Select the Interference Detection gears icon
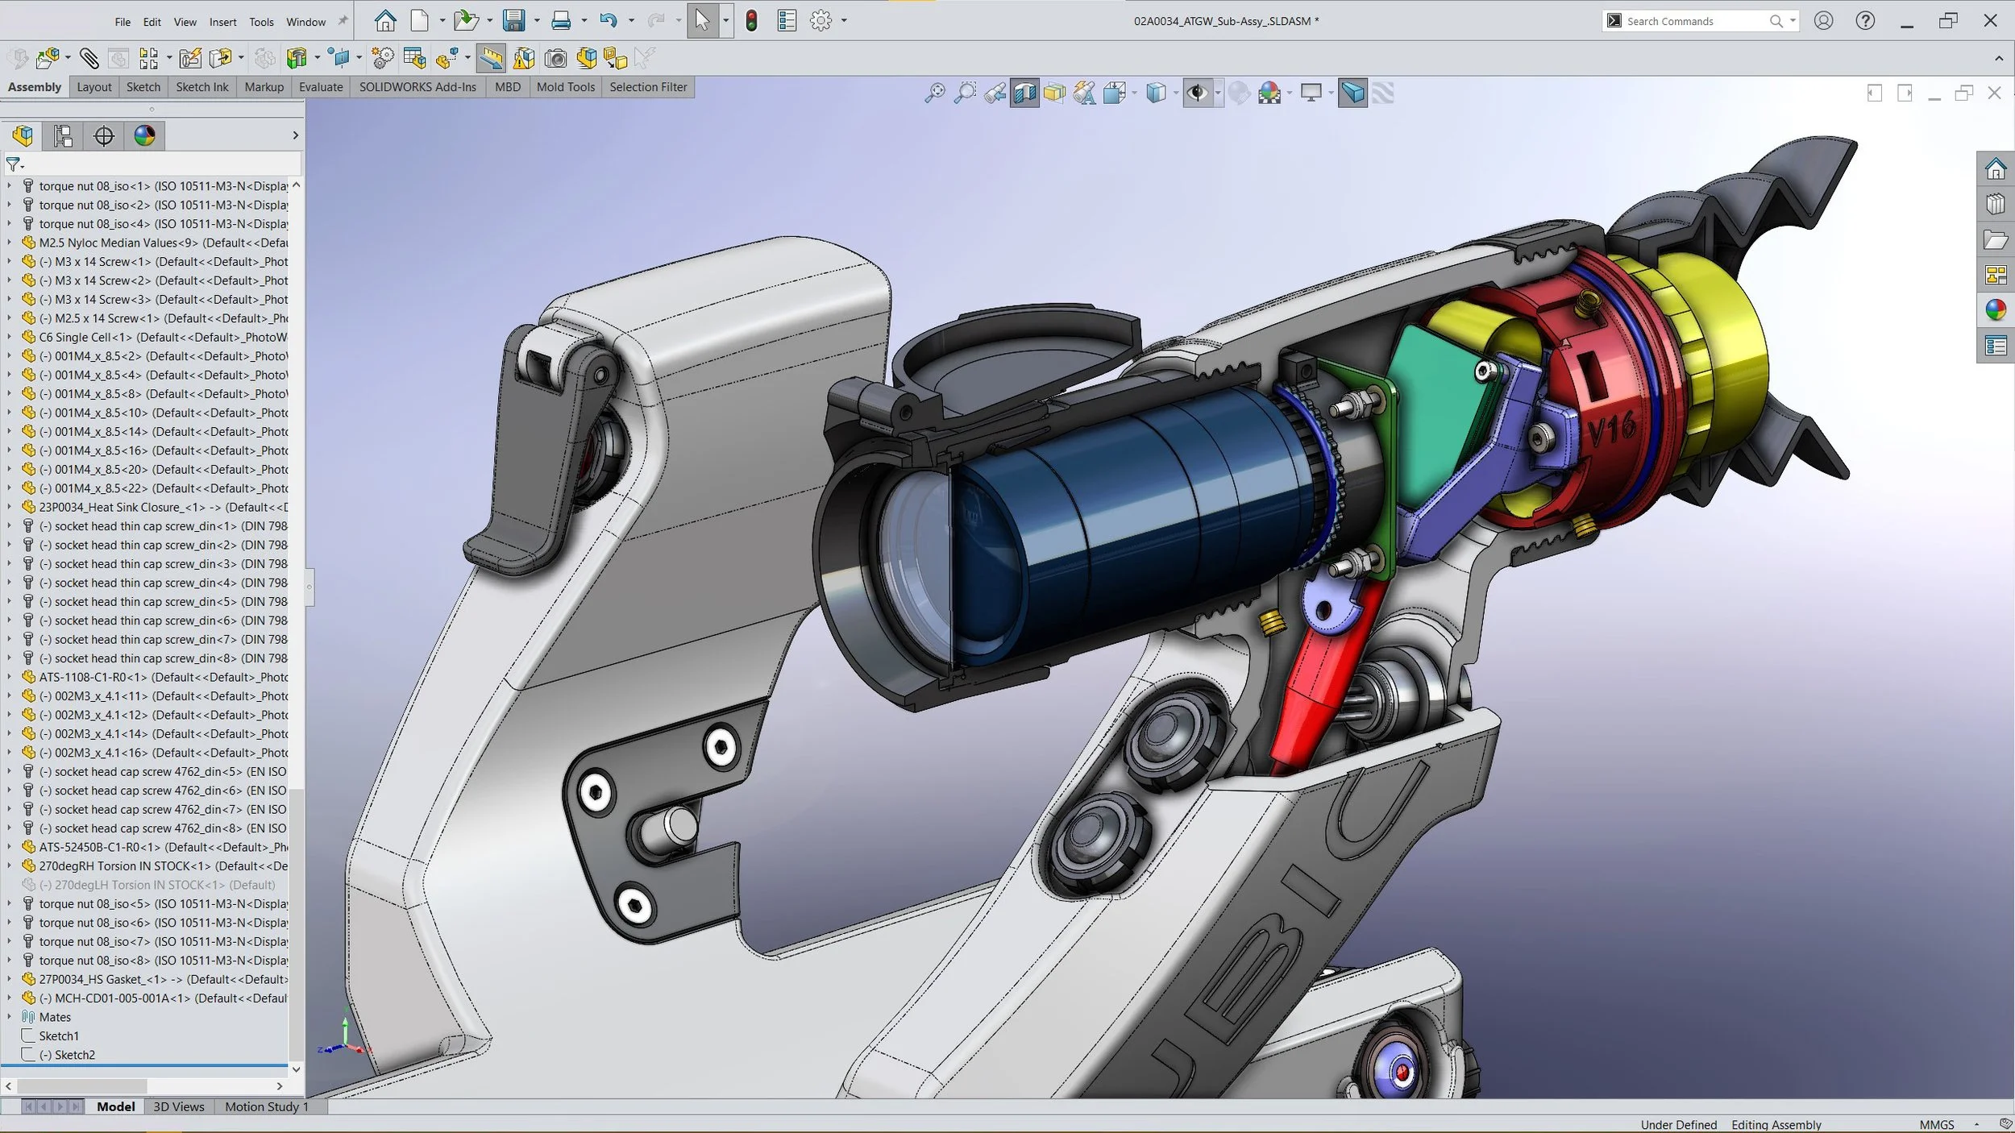 (x=383, y=58)
